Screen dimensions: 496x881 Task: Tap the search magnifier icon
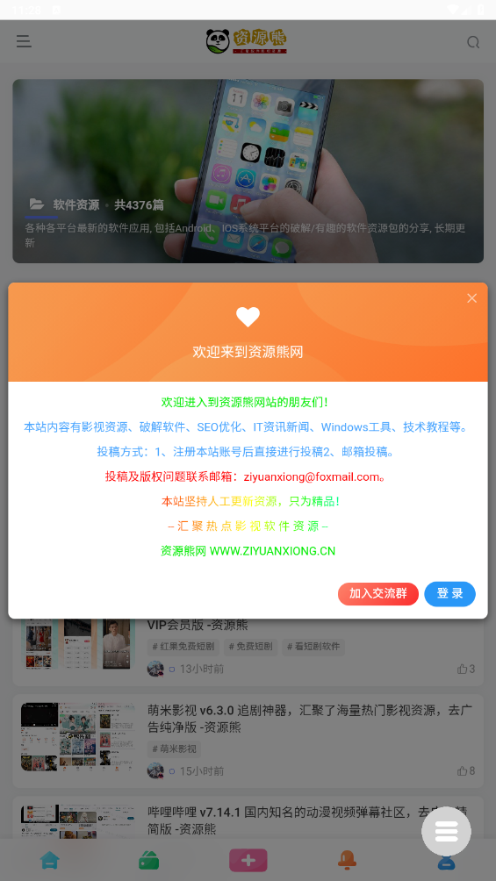tap(473, 42)
